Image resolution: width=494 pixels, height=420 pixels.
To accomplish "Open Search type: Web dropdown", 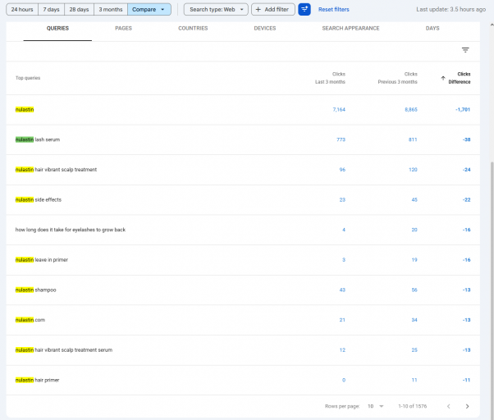I will (216, 10).
